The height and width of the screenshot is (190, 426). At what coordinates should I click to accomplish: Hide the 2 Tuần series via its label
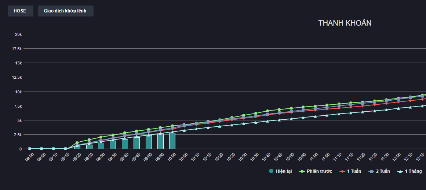click(383, 171)
